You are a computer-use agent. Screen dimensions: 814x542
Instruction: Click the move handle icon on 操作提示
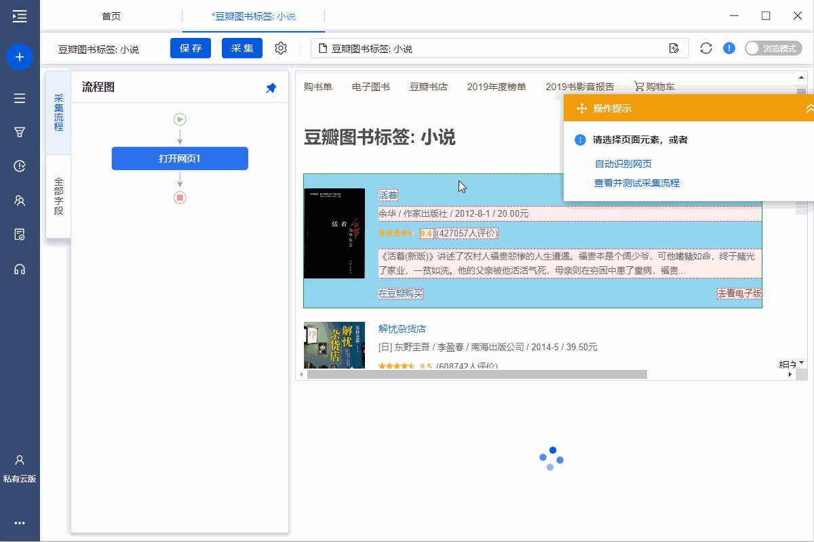[x=581, y=108]
